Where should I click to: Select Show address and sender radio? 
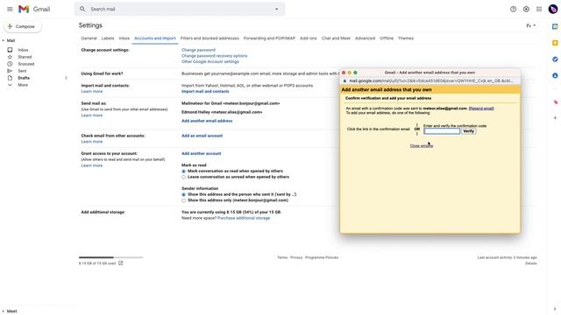point(183,194)
